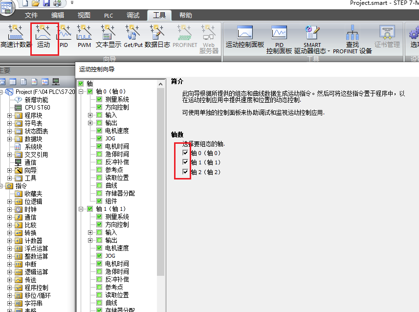The width and height of the screenshot is (419, 312).
Task: Open the 帮助 menu tab
Action: pyautogui.click(x=186, y=15)
